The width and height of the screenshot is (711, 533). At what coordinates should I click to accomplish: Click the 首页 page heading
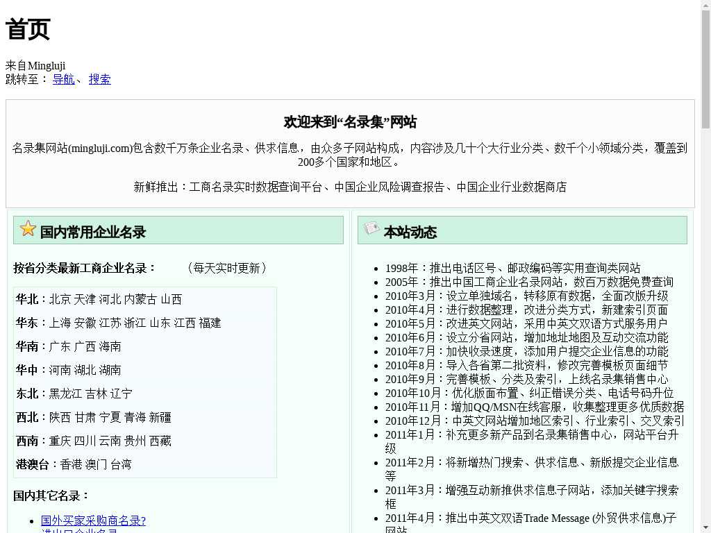coord(28,29)
